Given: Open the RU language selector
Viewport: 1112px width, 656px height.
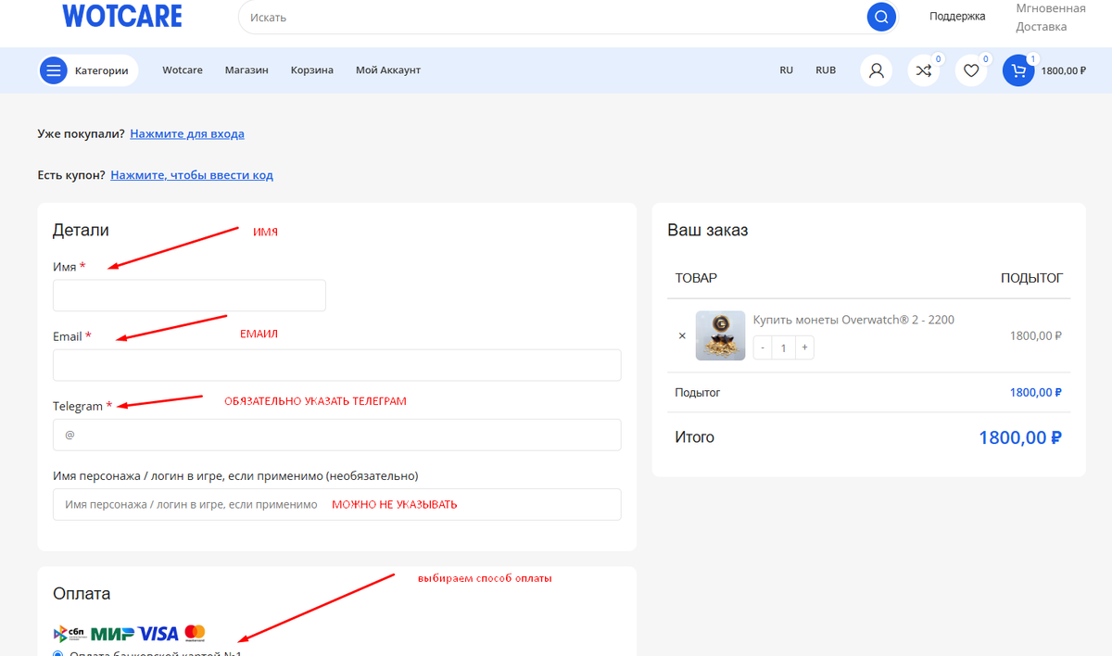Looking at the screenshot, I should [786, 70].
